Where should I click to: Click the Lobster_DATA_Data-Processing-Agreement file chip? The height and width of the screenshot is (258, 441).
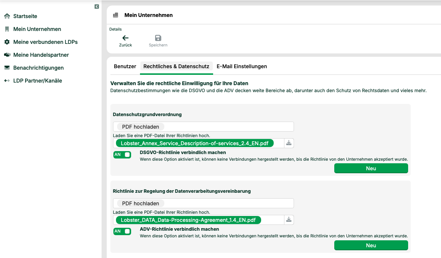point(188,220)
